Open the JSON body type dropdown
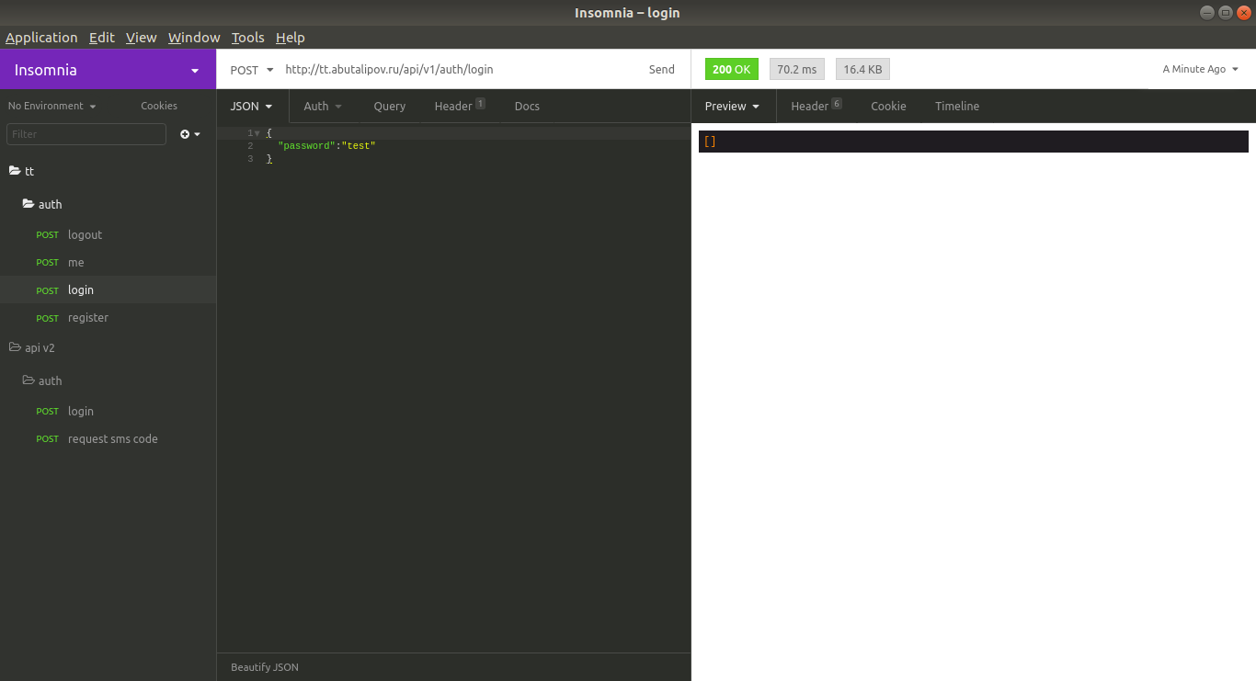 coord(252,107)
